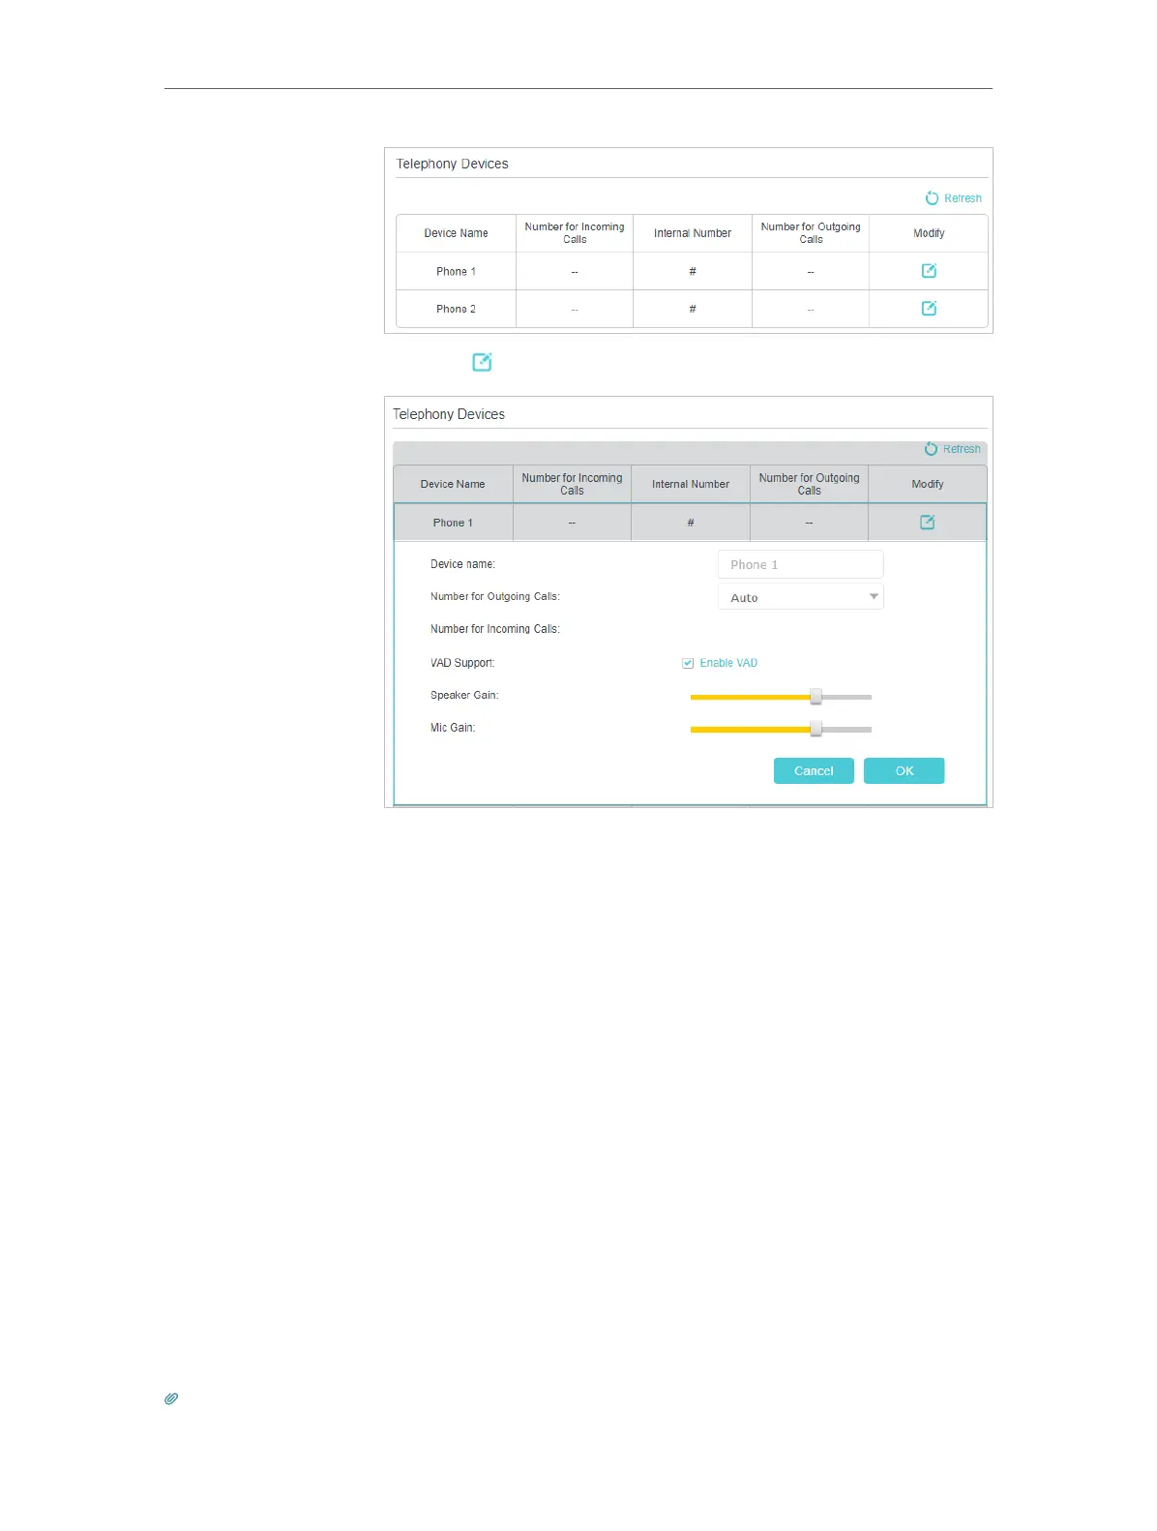
Task: Click the Number for Incoming Calls header in the upper table
Action: pos(575,233)
